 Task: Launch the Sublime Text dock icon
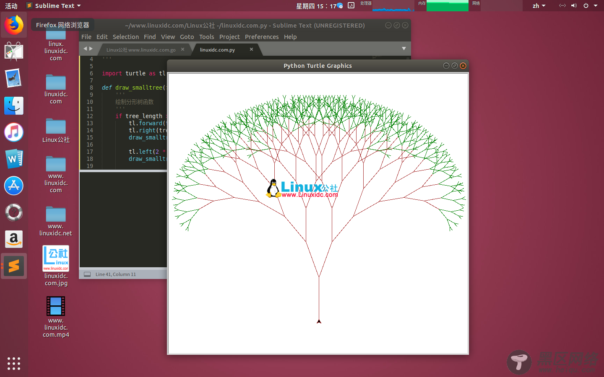14,266
